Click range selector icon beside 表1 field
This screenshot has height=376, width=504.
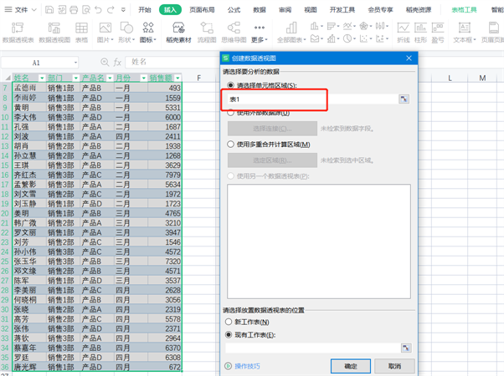(404, 99)
